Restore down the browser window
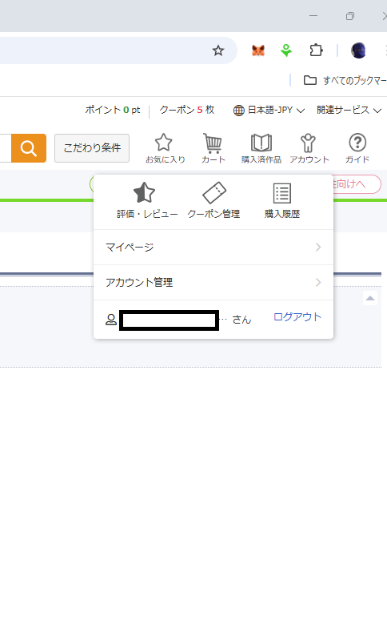The width and height of the screenshot is (387, 620). point(350,16)
